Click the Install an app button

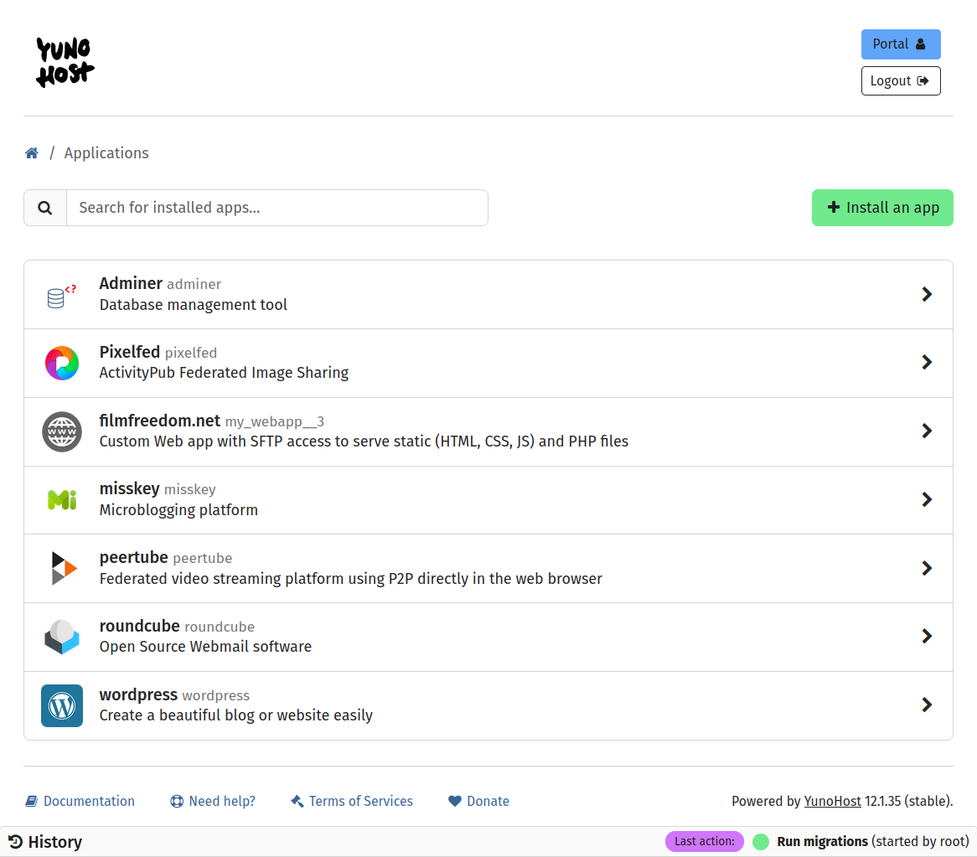[882, 208]
